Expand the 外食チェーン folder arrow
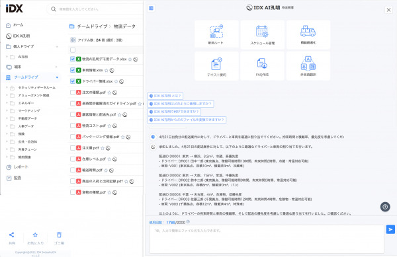This screenshot has width=397, height=257. 7,149
